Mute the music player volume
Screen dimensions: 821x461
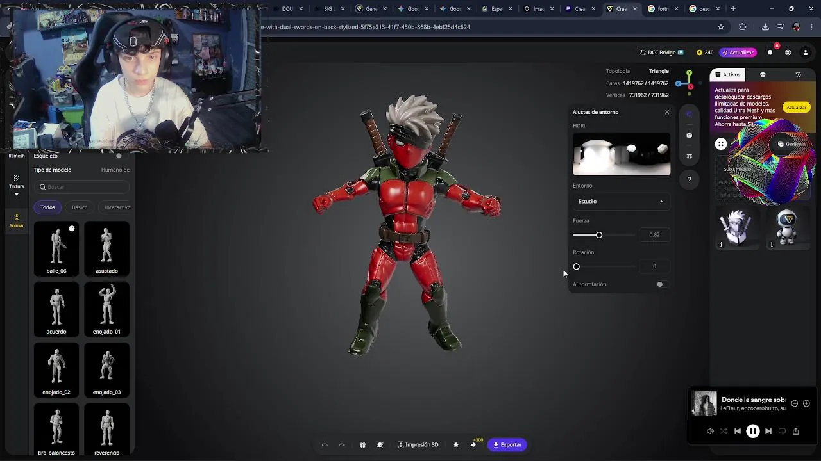(710, 432)
